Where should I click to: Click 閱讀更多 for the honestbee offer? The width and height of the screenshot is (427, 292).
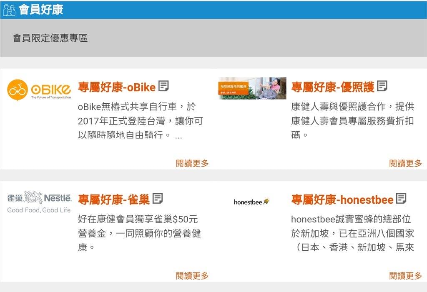tap(405, 276)
